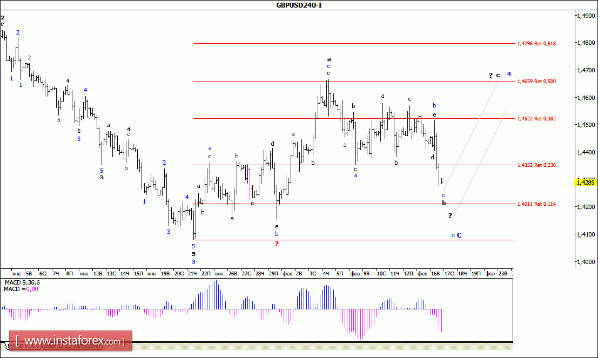The height and width of the screenshot is (358, 598).
Task: Click the 26В date on time axis
Action: click(233, 273)
